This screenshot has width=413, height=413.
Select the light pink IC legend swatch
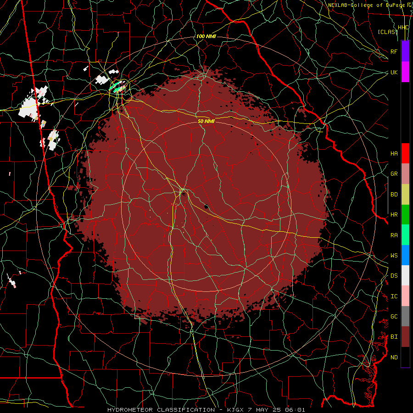[405, 296]
